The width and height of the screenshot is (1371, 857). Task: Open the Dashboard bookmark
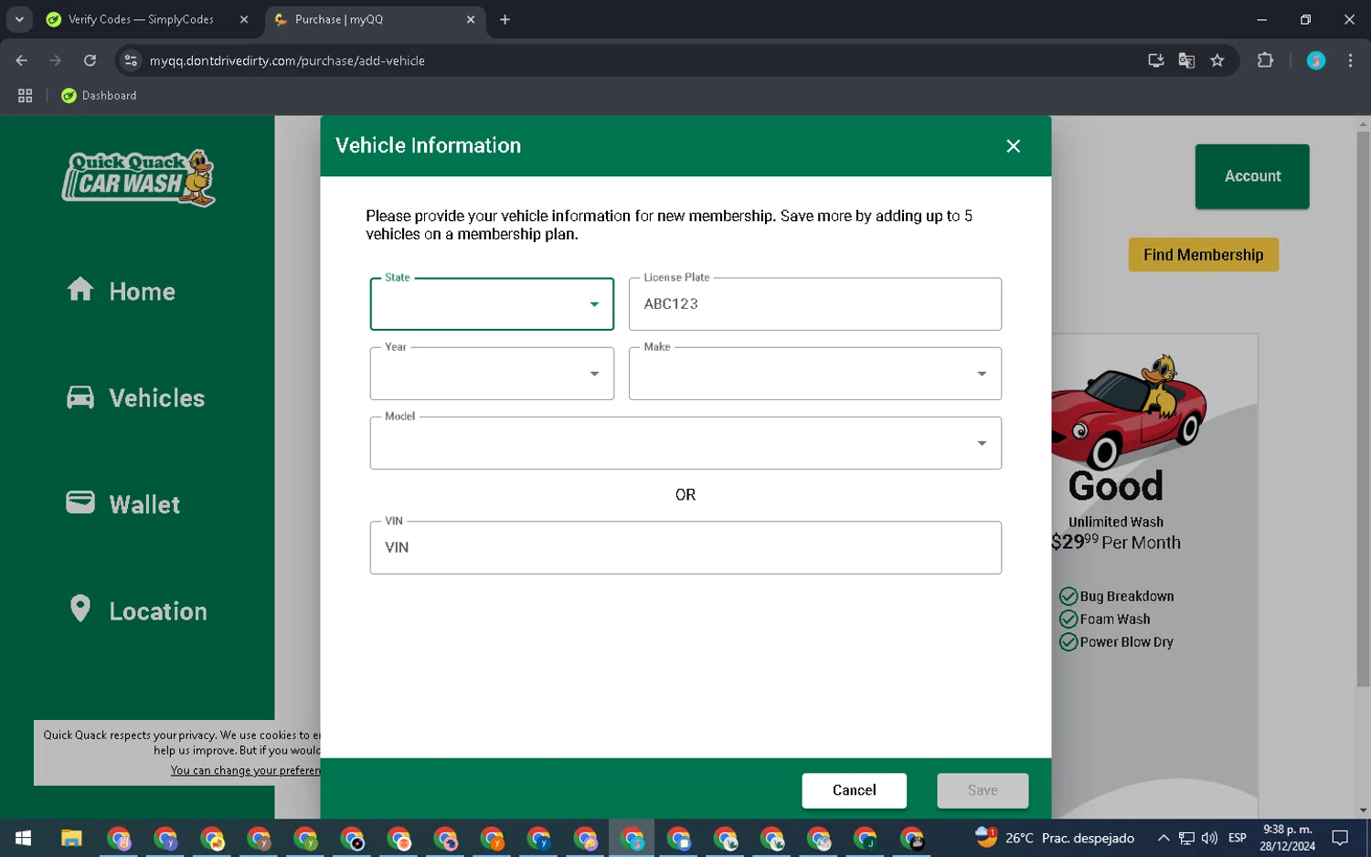100,96
